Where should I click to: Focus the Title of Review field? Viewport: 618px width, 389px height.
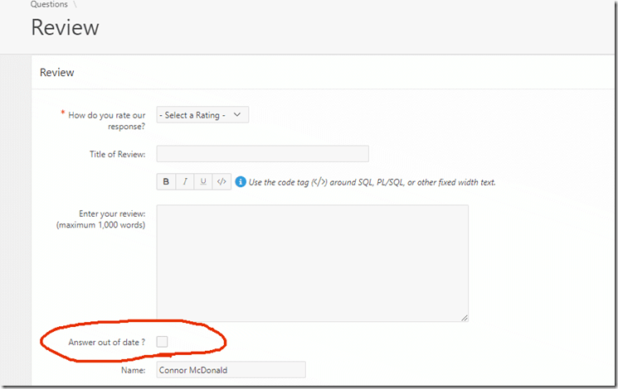[262, 154]
